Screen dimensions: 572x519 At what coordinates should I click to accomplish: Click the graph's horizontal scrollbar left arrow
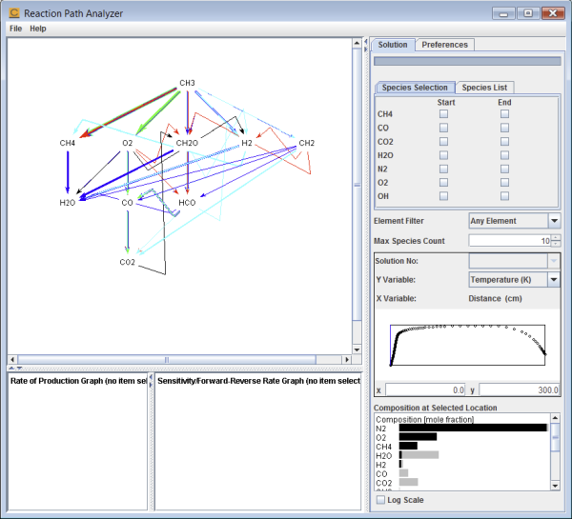tap(12, 360)
